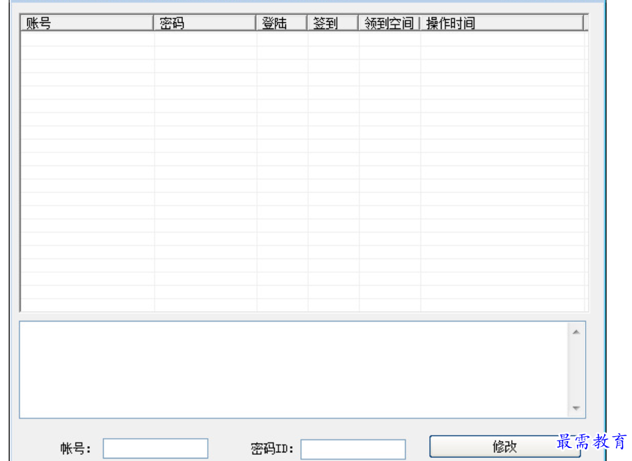The width and height of the screenshot is (632, 461).
Task: Click the first row's 操作时间 cell
Action: tap(503, 39)
